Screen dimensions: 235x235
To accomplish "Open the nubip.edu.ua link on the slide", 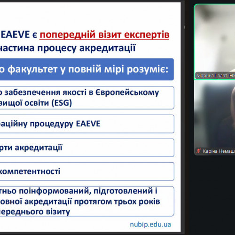I will pyautogui.click(x=150, y=224).
